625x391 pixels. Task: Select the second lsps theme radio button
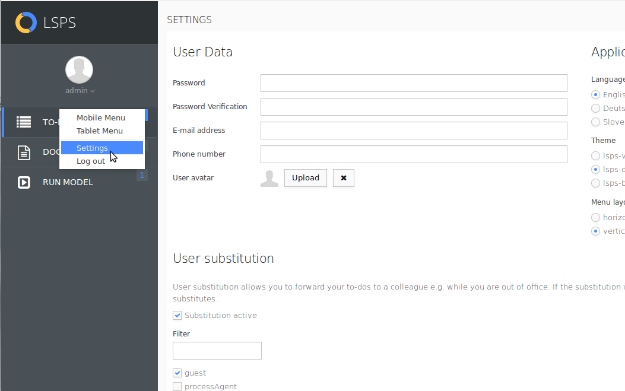point(595,169)
